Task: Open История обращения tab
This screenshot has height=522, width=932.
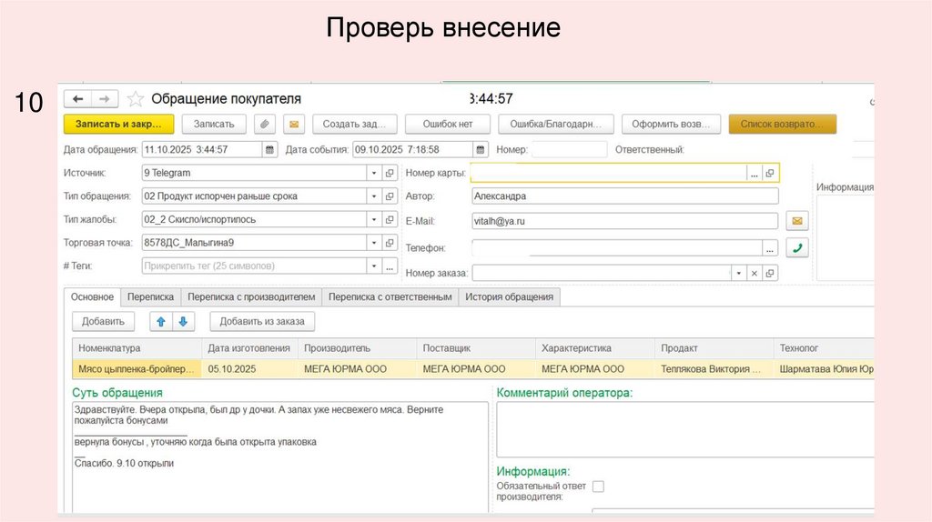Action: click(510, 297)
